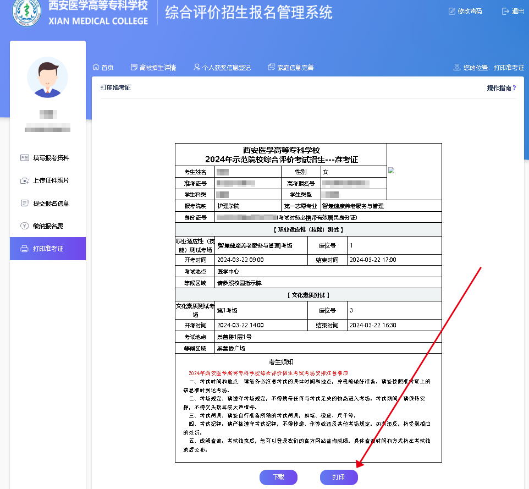Click the user avatar picture
The width and height of the screenshot is (529, 489).
48,78
